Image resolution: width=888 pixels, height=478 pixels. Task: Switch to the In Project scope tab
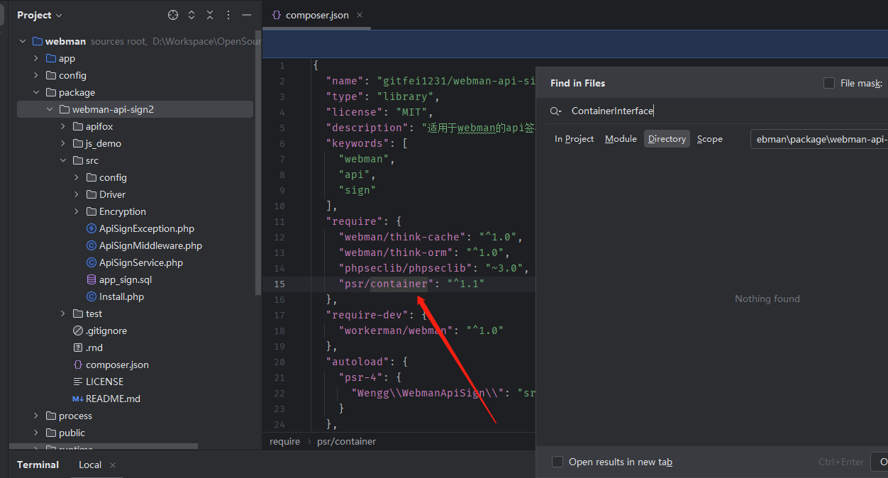pos(574,139)
